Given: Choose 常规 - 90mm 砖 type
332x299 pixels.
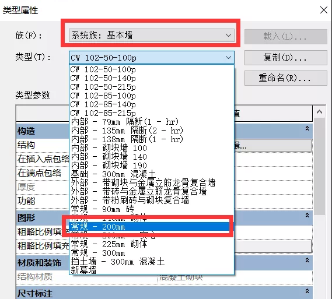Looking at the screenshot, I should coord(152,209).
